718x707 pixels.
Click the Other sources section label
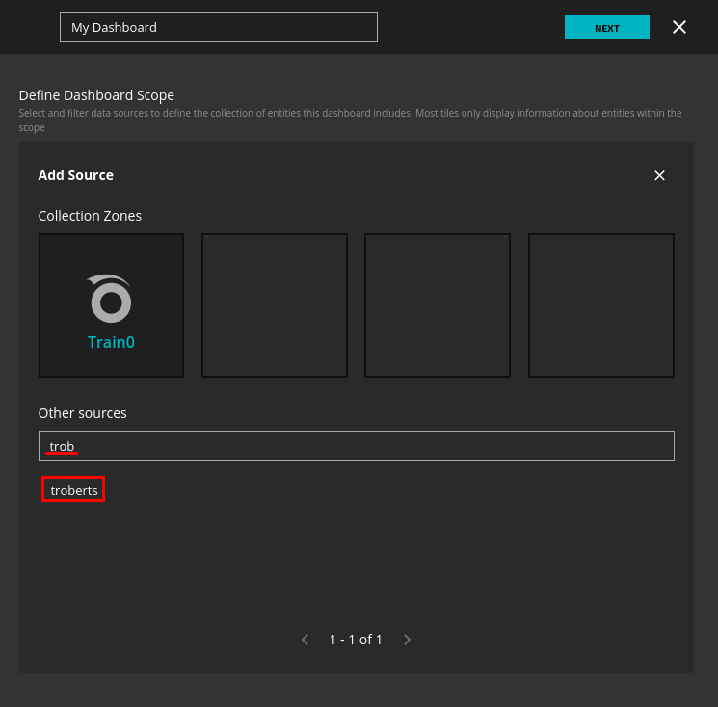(82, 413)
